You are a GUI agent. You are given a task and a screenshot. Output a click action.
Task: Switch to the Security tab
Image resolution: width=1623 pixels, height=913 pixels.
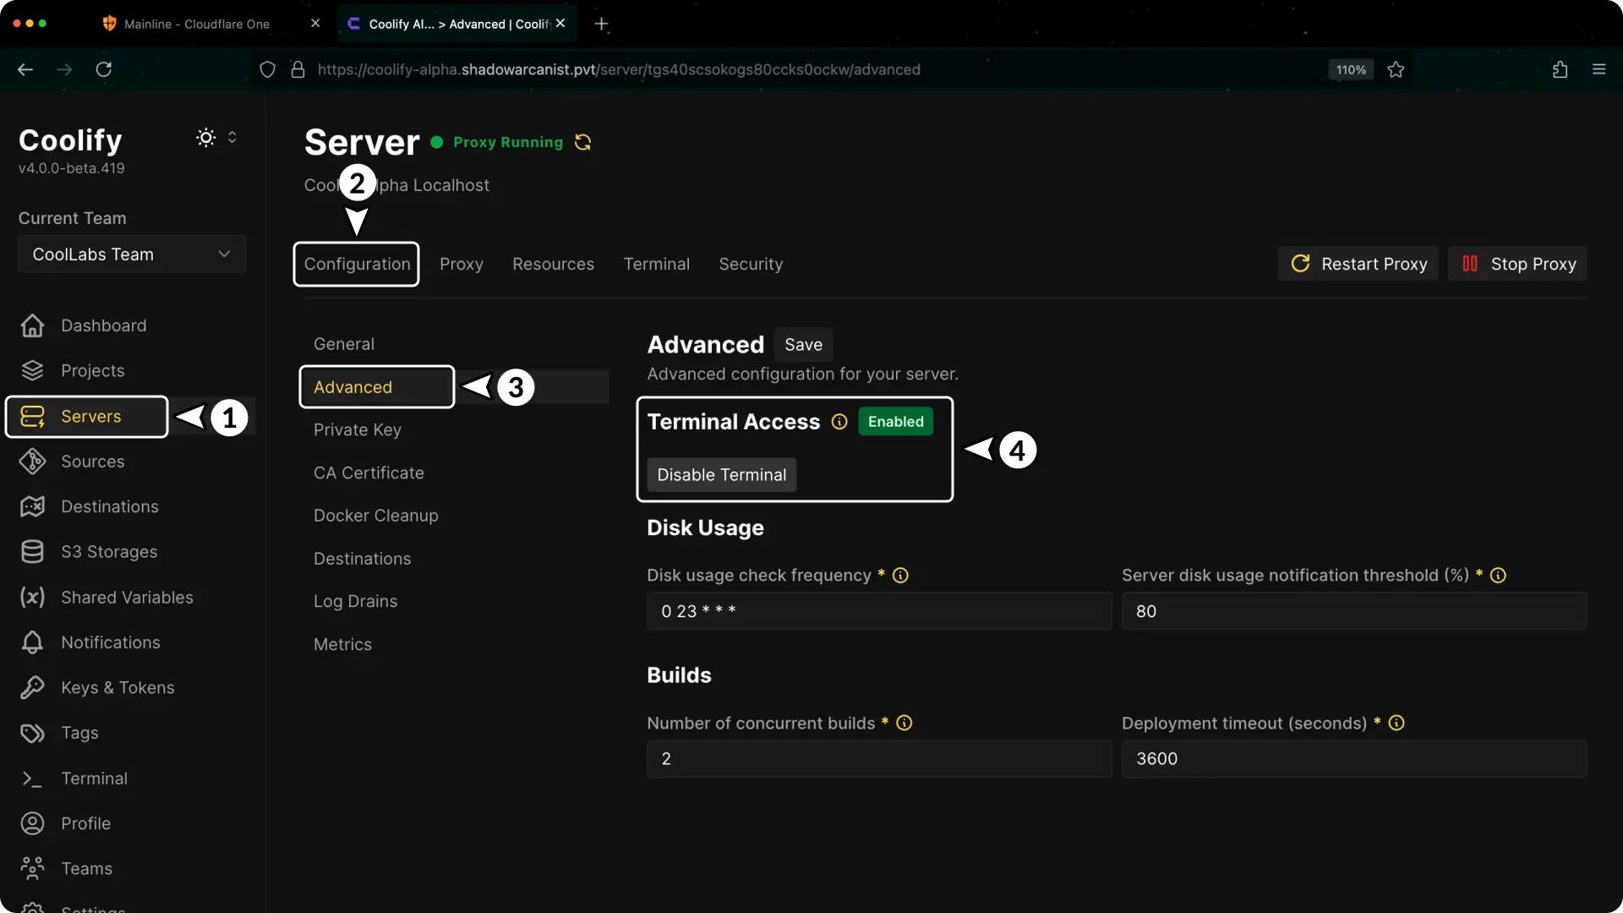(751, 264)
